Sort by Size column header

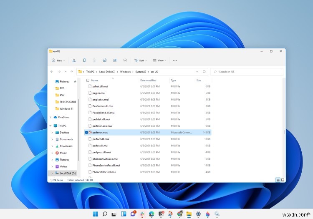[198, 81]
